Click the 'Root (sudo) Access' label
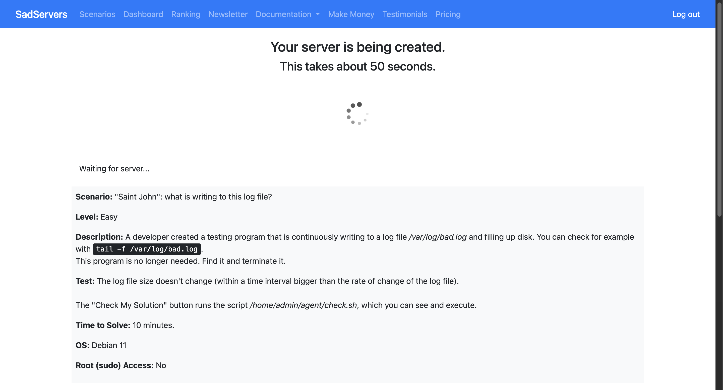The height and width of the screenshot is (390, 723). pos(114,366)
